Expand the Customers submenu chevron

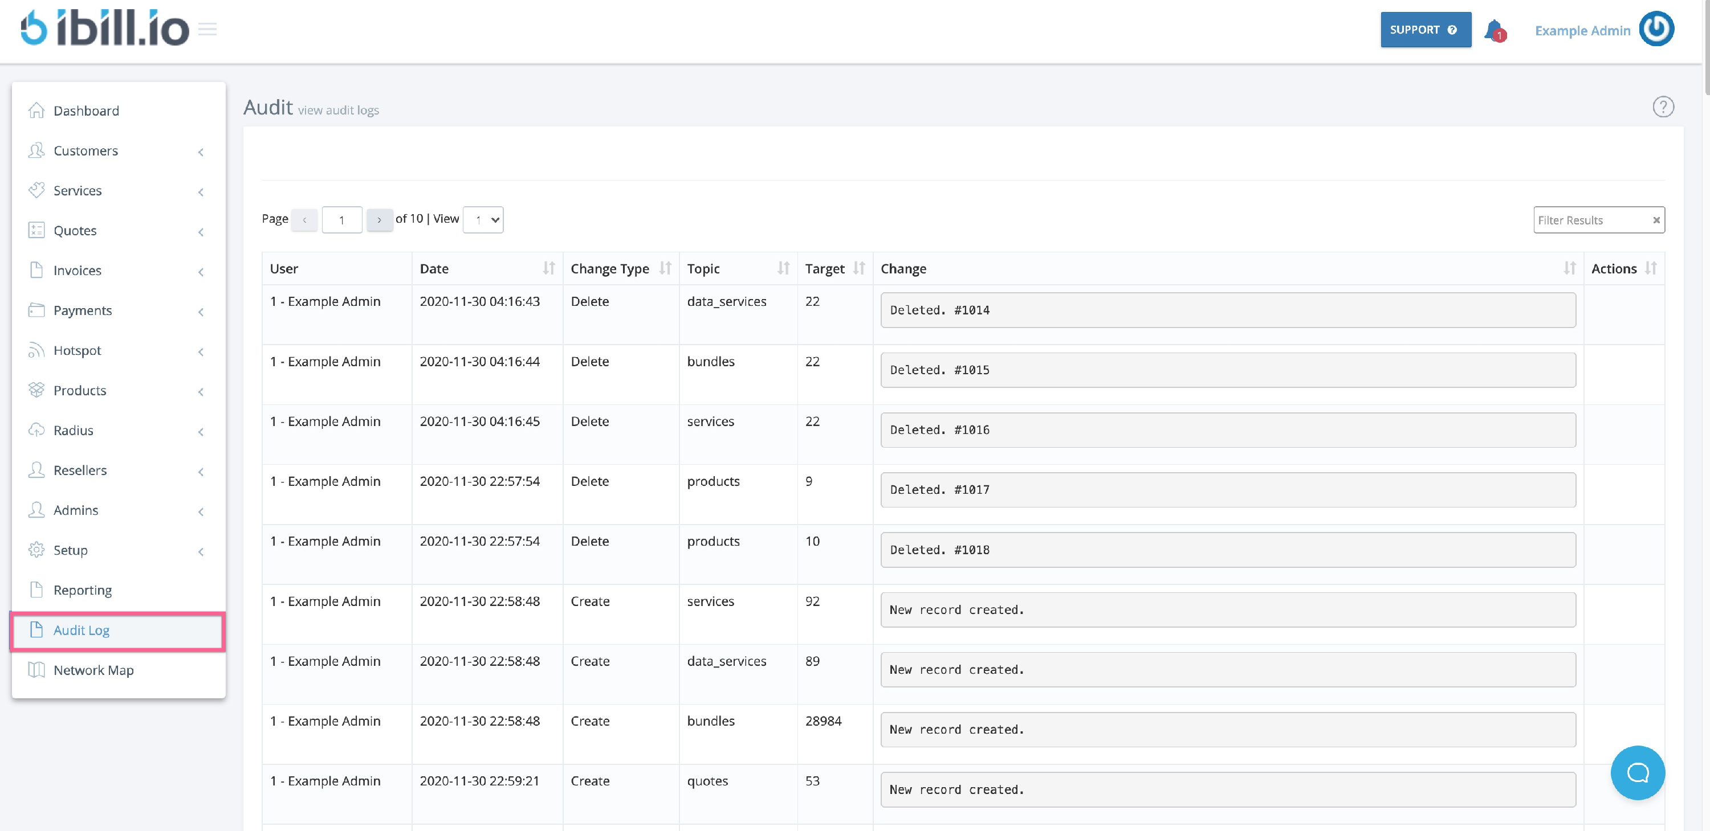point(201,152)
